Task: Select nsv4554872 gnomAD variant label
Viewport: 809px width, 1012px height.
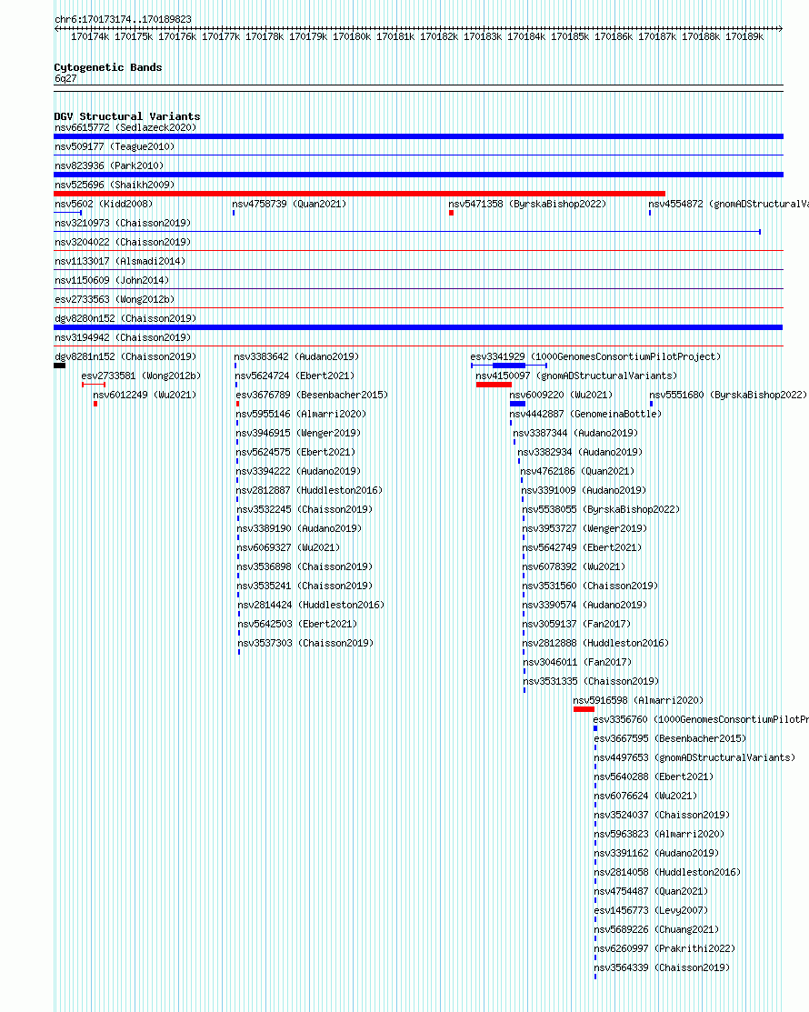Action: point(728,204)
